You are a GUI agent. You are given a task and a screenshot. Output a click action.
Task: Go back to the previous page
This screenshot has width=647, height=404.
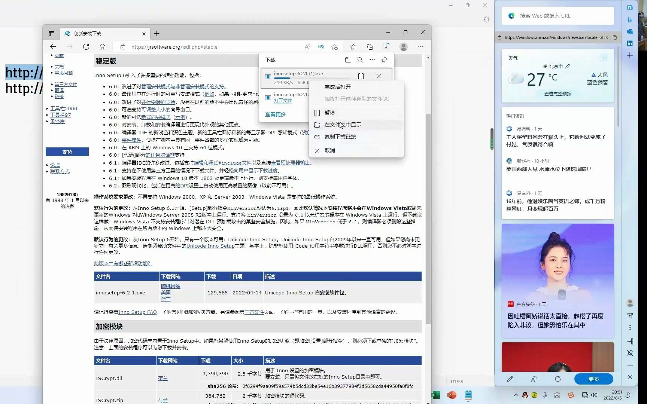(x=53, y=47)
